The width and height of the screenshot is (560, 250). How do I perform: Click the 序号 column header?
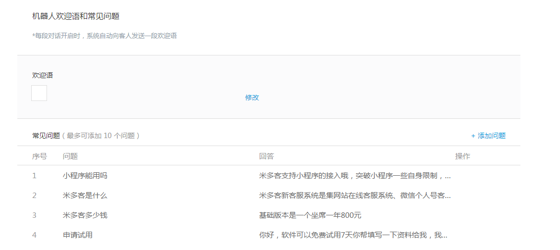39,156
